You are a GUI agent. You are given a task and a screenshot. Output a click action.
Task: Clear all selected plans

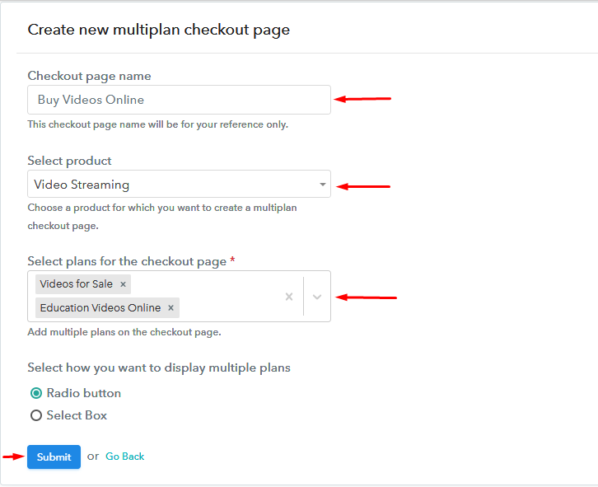[289, 297]
